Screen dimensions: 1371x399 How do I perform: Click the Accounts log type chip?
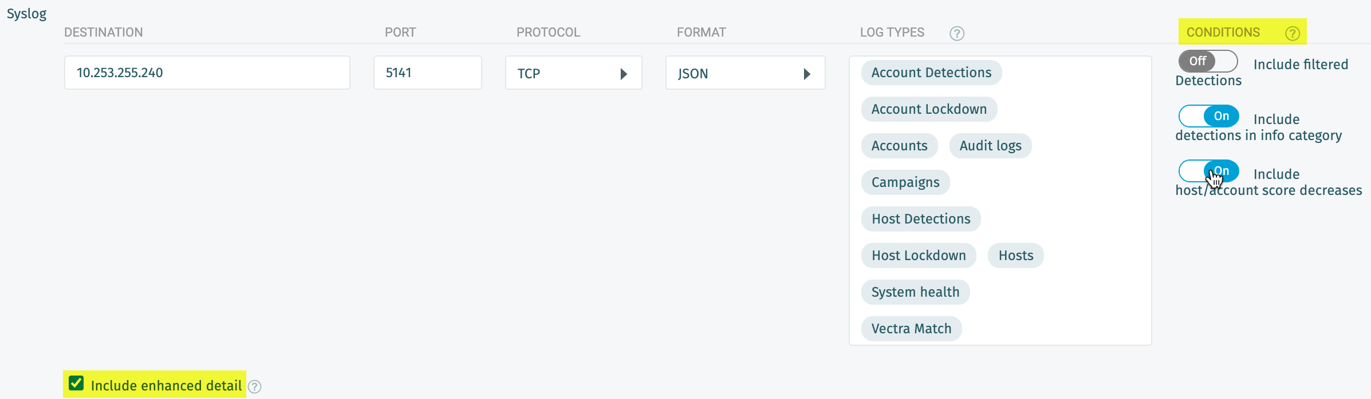(899, 146)
